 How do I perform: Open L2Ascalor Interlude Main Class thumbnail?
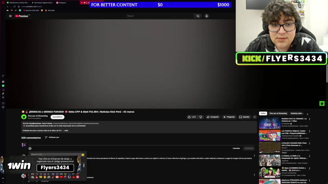point(270,148)
